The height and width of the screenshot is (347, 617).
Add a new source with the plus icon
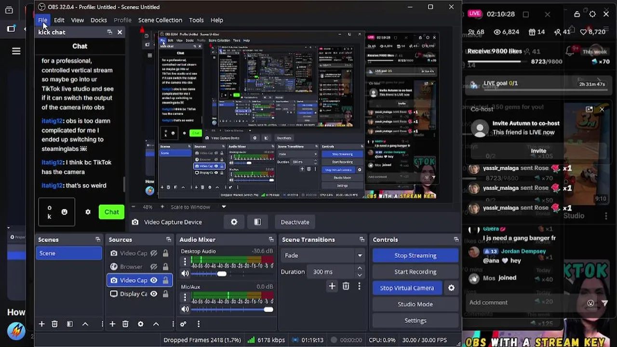tap(112, 324)
